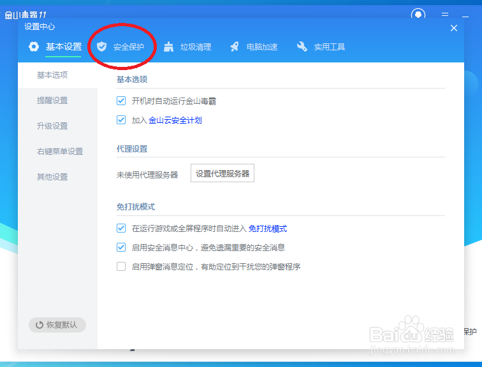Click the 免打扰模式 section heading
The width and height of the screenshot is (482, 367).
[136, 206]
